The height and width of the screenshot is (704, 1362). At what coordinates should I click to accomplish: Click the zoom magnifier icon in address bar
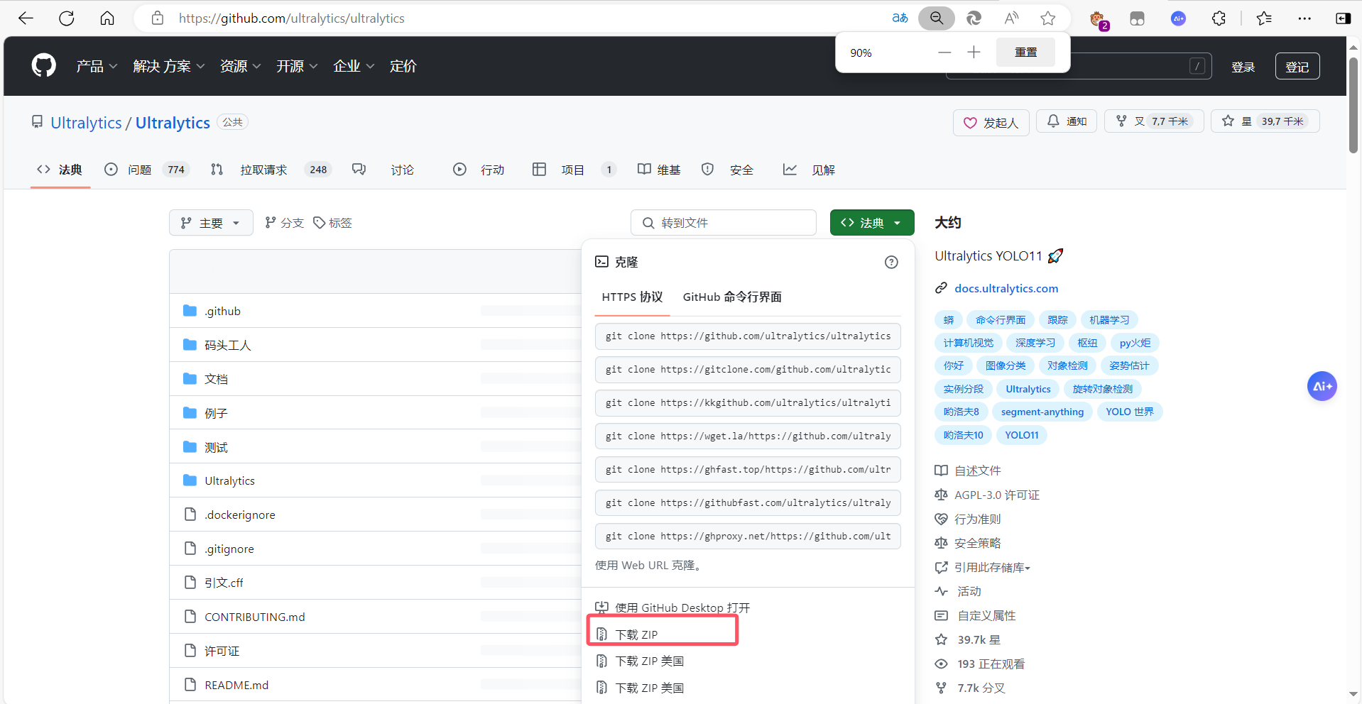937,18
